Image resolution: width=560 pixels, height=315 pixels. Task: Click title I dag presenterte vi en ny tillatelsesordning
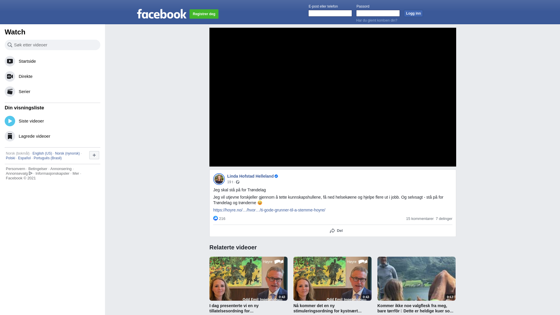234,308
